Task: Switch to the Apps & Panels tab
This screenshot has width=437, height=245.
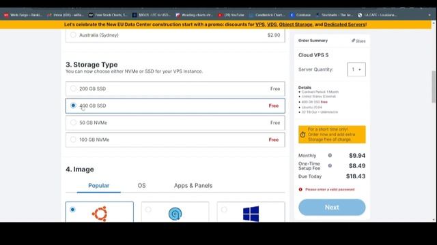Action: click(193, 185)
